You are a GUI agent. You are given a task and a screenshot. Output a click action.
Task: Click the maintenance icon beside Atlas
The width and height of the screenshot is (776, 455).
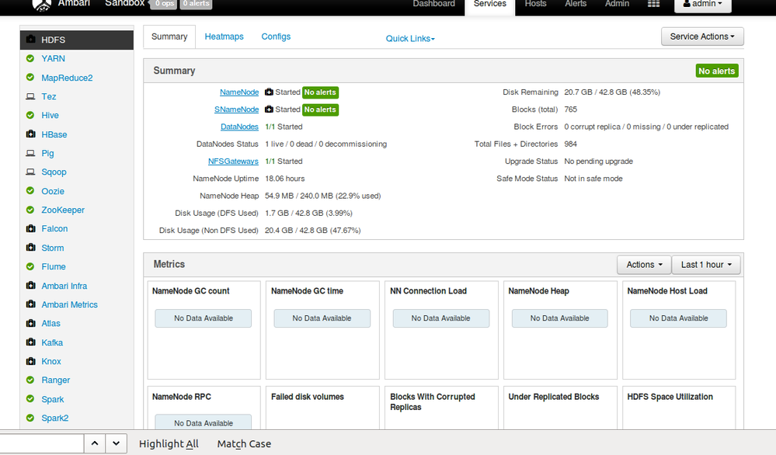point(31,324)
